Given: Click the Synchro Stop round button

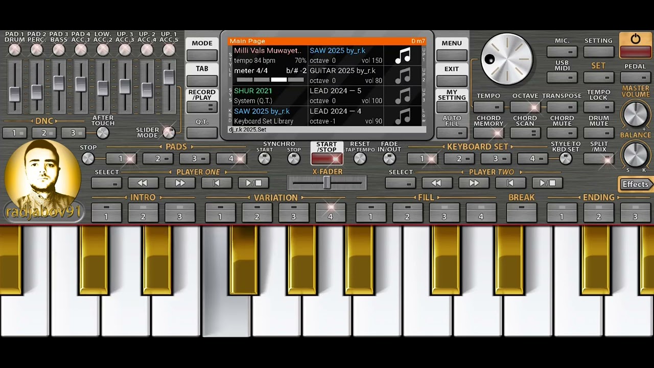Looking at the screenshot, I should (x=294, y=158).
